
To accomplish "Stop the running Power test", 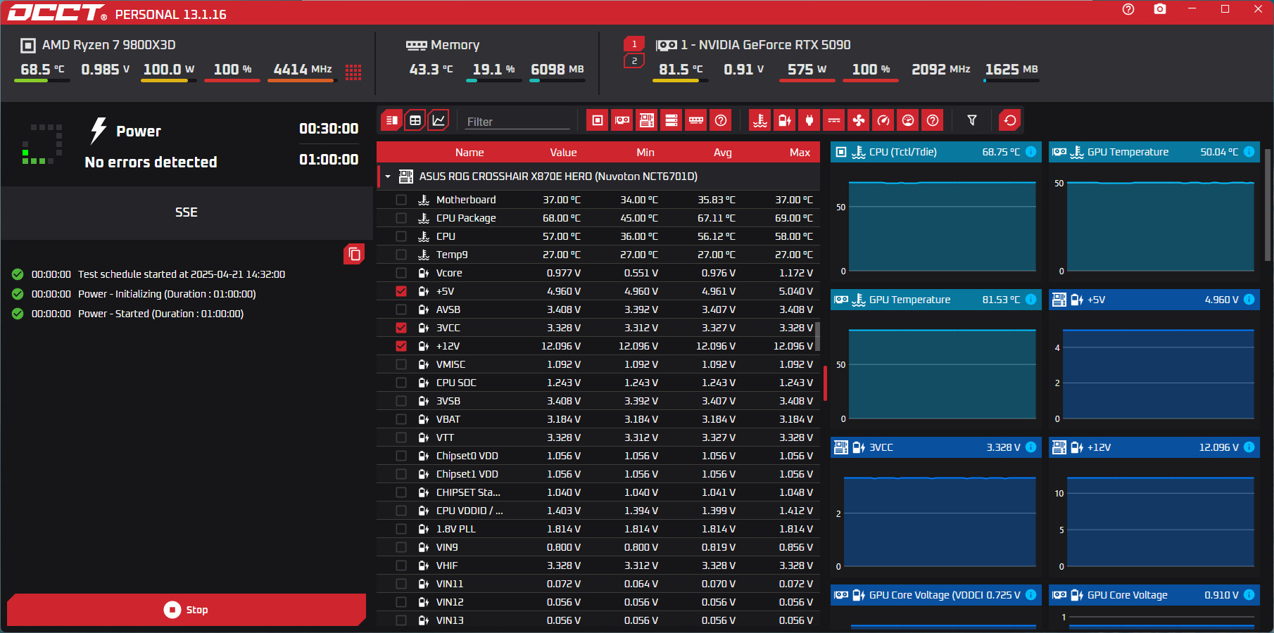I will (187, 610).
